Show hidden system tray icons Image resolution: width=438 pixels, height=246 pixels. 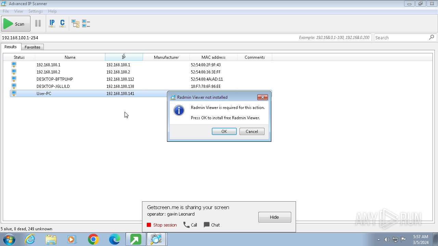[378, 240]
